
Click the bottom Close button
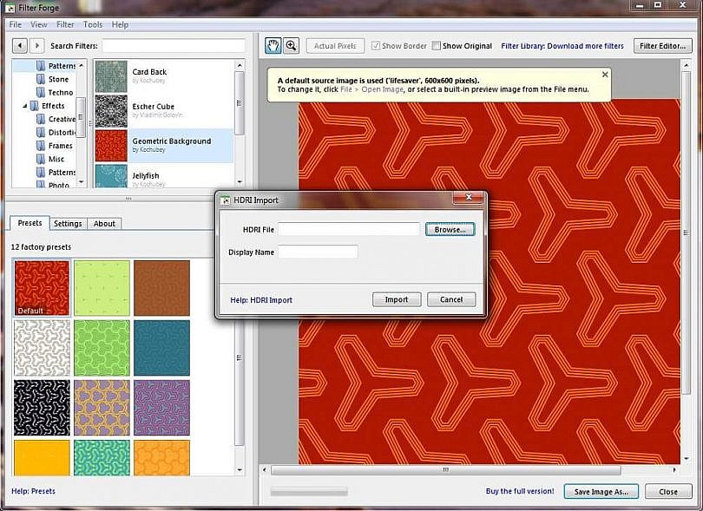[668, 492]
